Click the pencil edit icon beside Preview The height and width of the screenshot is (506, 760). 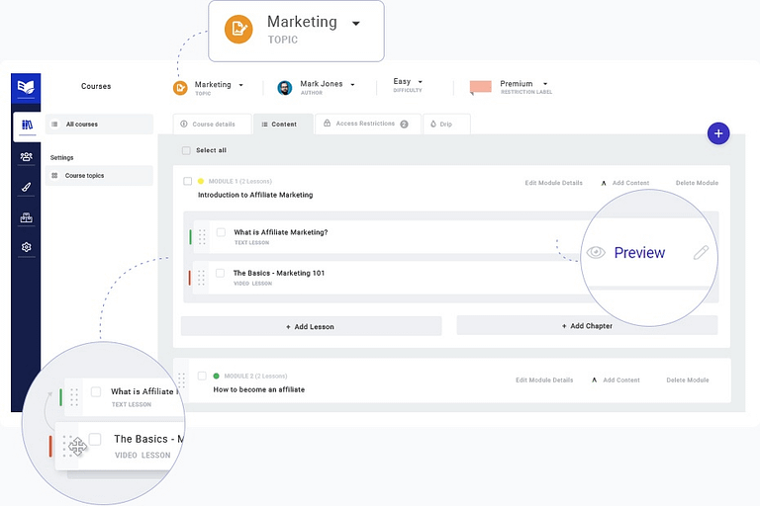coord(701,253)
